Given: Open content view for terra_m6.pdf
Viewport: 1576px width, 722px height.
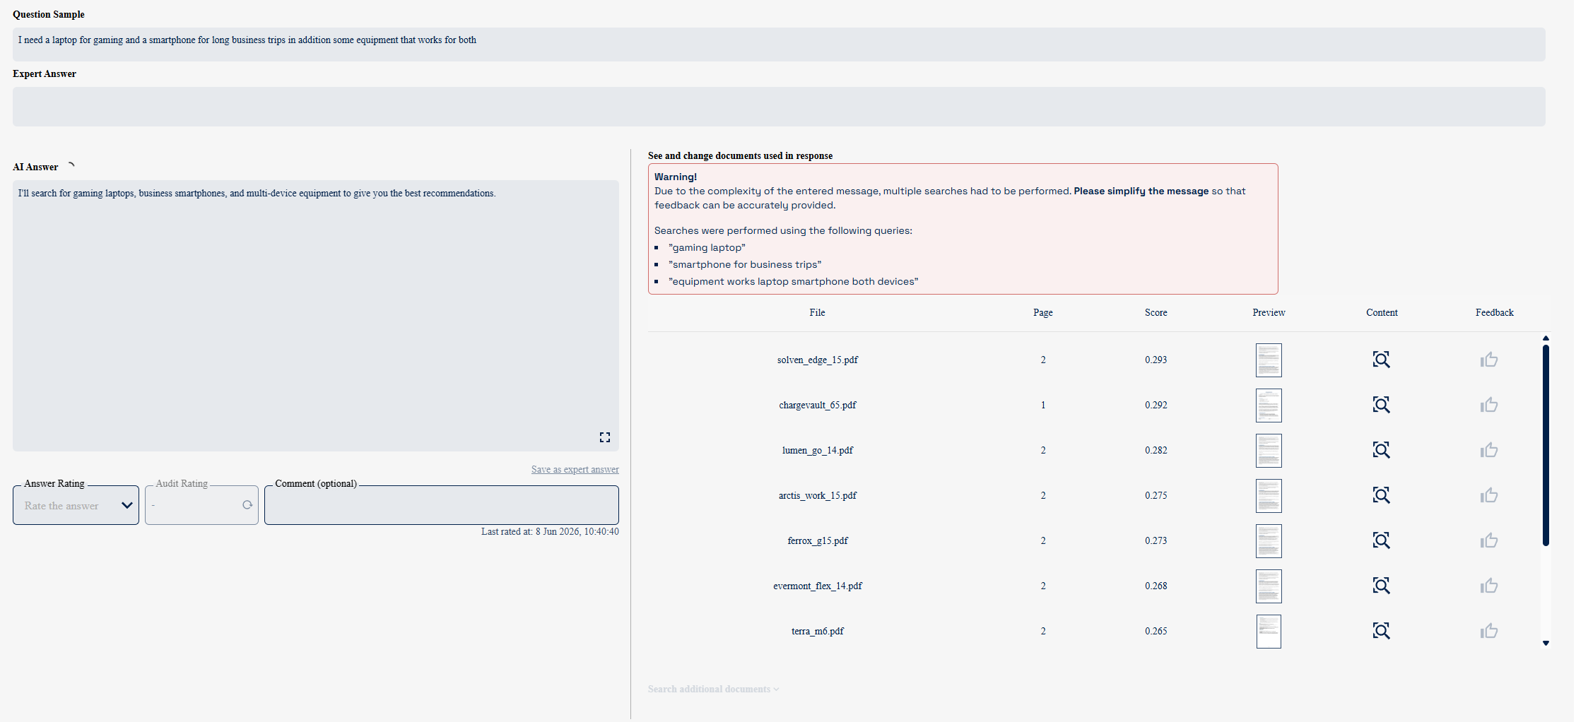Looking at the screenshot, I should [x=1381, y=631].
